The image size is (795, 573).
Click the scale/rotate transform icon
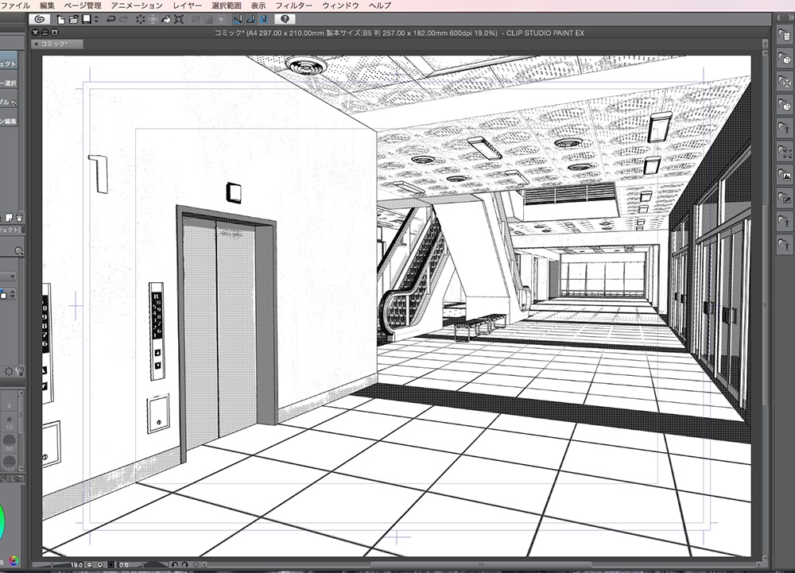179,19
